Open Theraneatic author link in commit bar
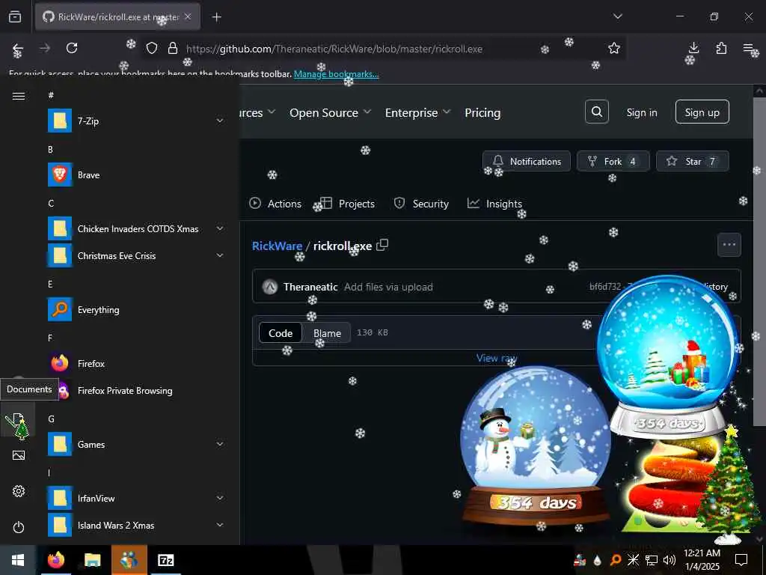Image resolution: width=766 pixels, height=575 pixels. pos(310,287)
